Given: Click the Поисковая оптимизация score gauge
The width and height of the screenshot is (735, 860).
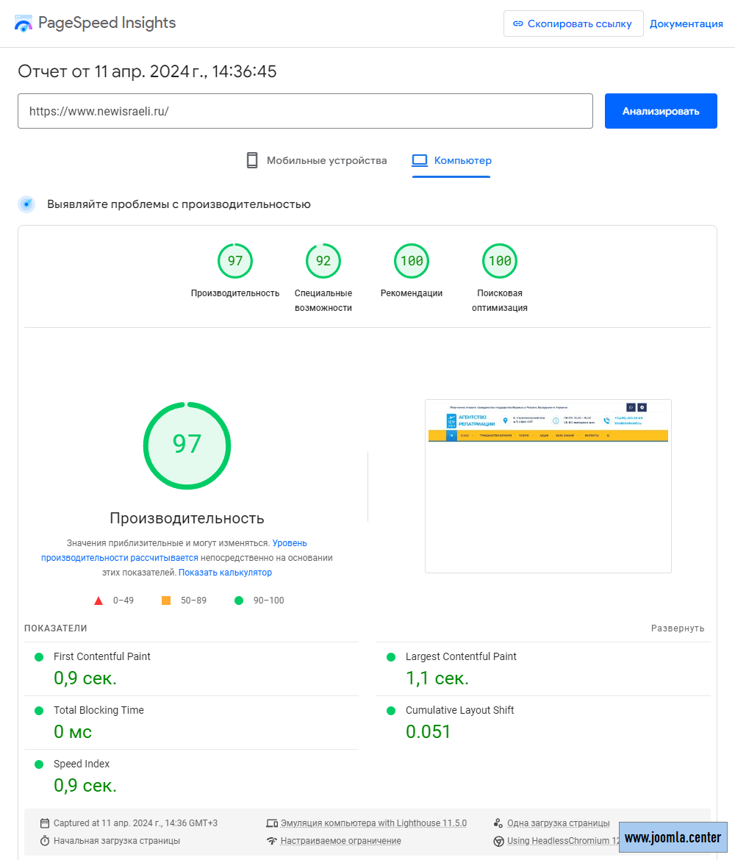Looking at the screenshot, I should point(500,261).
